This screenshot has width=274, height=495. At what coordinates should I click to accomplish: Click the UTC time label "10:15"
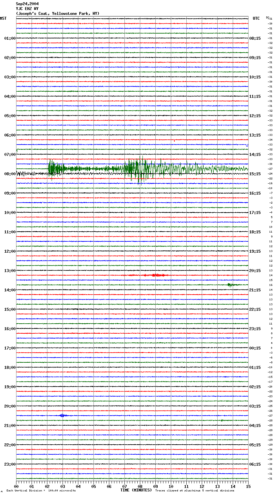(x=255, y=77)
